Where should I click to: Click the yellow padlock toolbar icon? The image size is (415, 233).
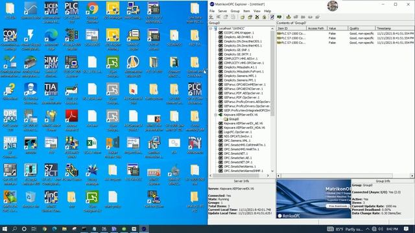pos(264,17)
